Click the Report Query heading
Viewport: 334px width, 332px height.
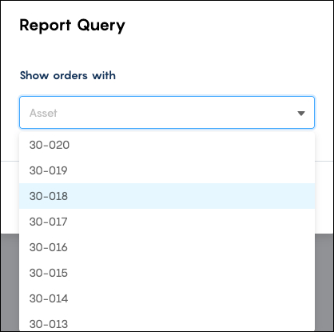tap(72, 26)
